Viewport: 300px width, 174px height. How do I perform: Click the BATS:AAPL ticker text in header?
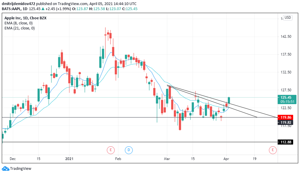click(11, 9)
